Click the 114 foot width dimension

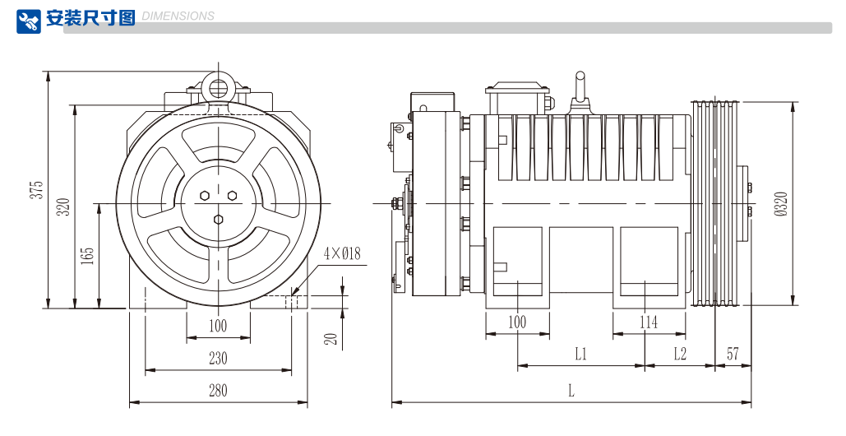click(649, 322)
